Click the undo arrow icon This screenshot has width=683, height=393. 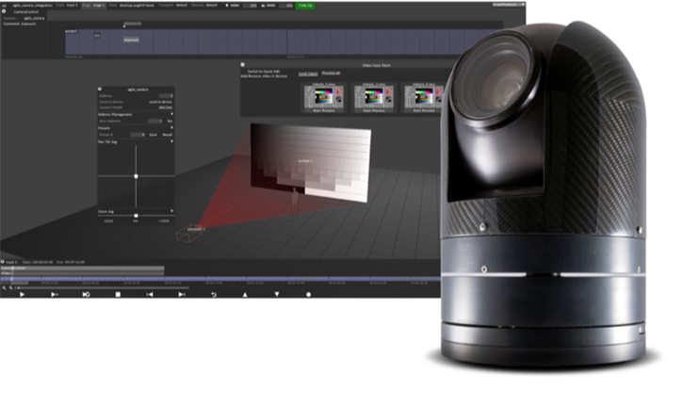coord(213,295)
